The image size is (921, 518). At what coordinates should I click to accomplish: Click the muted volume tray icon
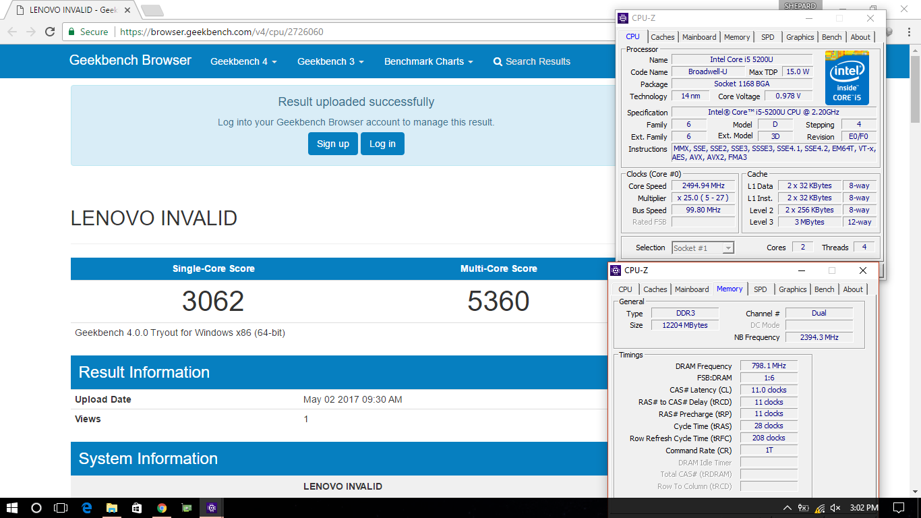click(x=835, y=508)
